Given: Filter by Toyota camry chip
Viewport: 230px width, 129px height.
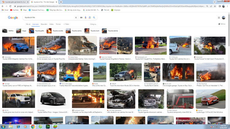Looking at the screenshot, I should 75,31.
